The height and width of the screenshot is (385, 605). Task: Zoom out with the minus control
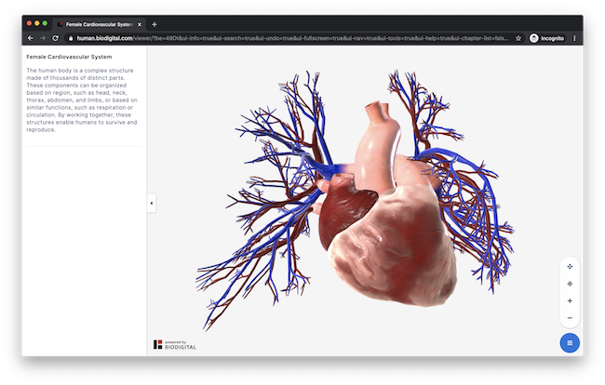(x=570, y=318)
